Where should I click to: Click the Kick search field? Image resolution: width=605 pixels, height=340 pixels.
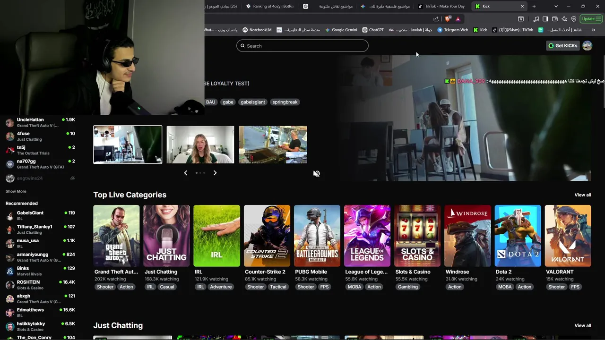302,46
